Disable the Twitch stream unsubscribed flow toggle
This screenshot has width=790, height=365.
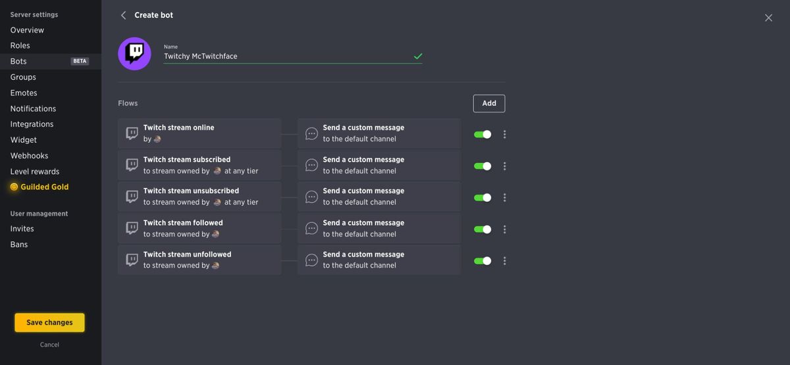pyautogui.click(x=483, y=197)
